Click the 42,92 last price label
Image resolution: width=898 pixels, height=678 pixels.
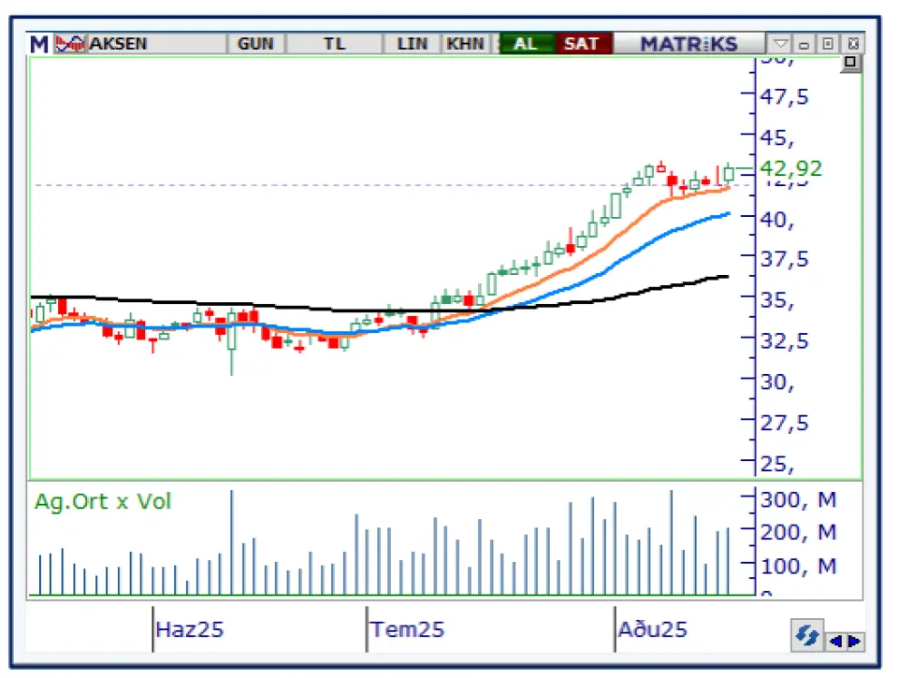pos(790,168)
